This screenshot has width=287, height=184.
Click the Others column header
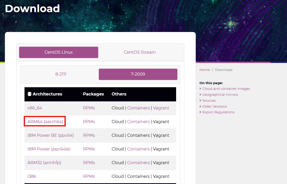point(119,94)
